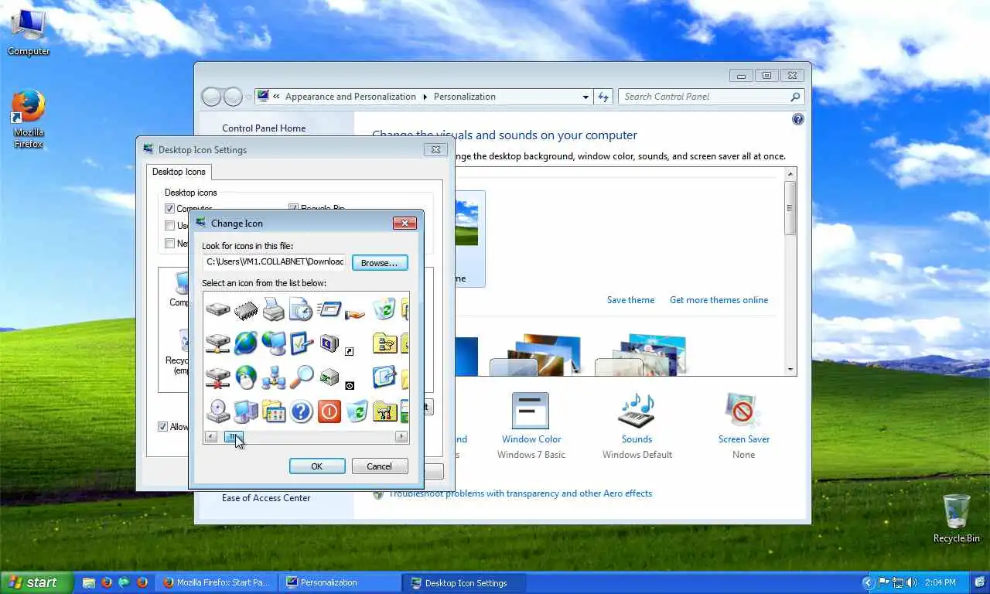
Task: Choose the networked computers icon
Action: pyautogui.click(x=274, y=377)
